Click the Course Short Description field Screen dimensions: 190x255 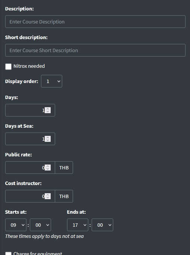(x=95, y=50)
